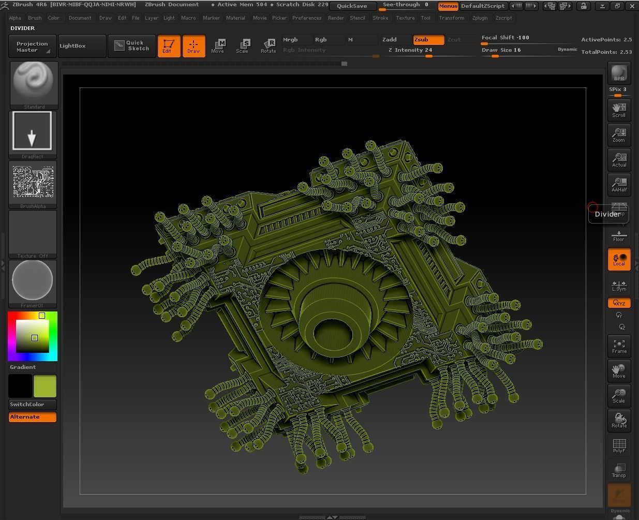Viewport: 639px width, 520px height.
Task: Click the QuickSave button
Action: click(352, 6)
